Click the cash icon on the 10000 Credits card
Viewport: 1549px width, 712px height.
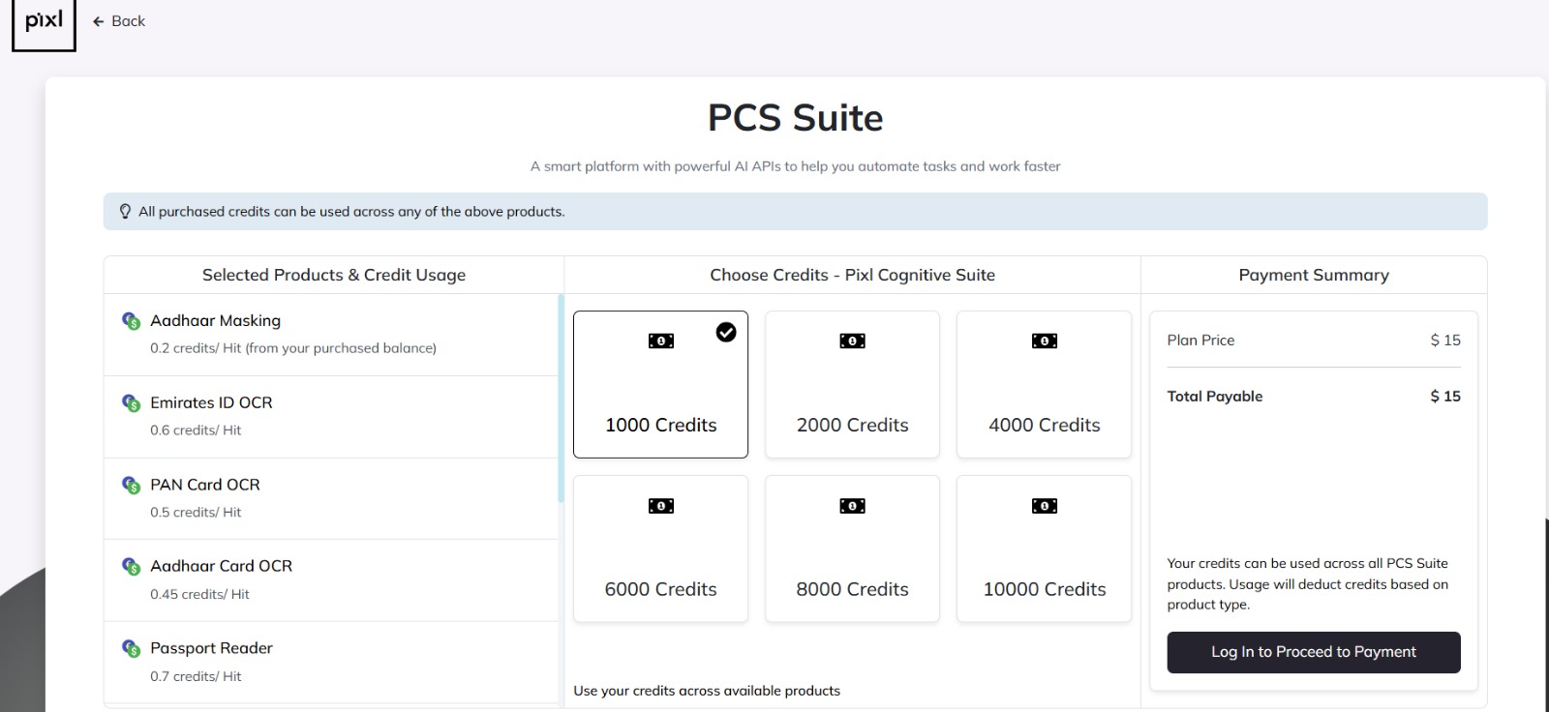(1044, 506)
